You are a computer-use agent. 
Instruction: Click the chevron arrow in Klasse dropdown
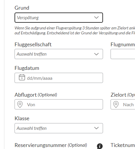pos(96,128)
